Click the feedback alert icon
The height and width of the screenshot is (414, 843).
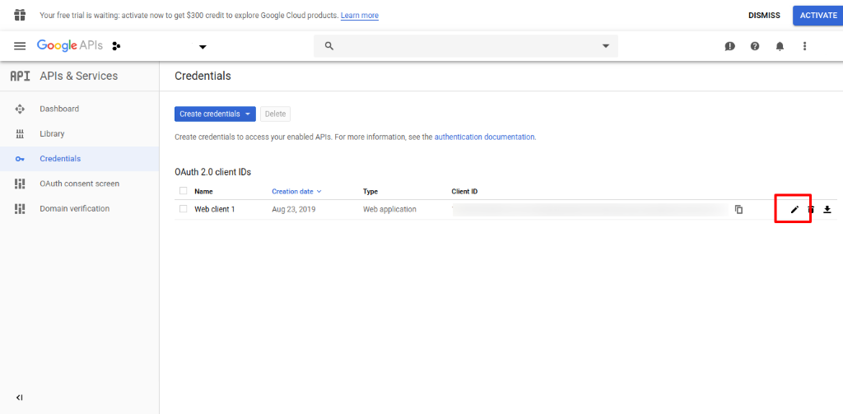729,46
